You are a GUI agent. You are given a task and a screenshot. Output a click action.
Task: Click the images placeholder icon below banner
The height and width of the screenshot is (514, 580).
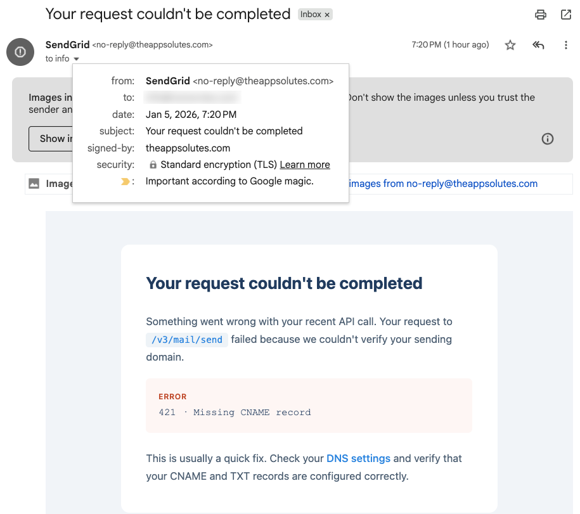point(34,184)
